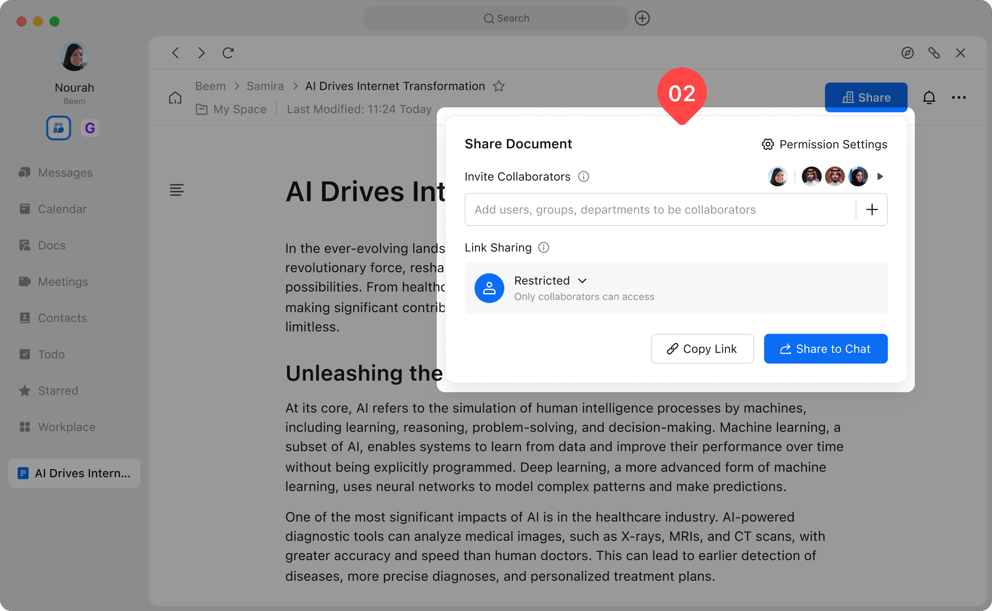Click plus button in collaborators field

(x=872, y=210)
